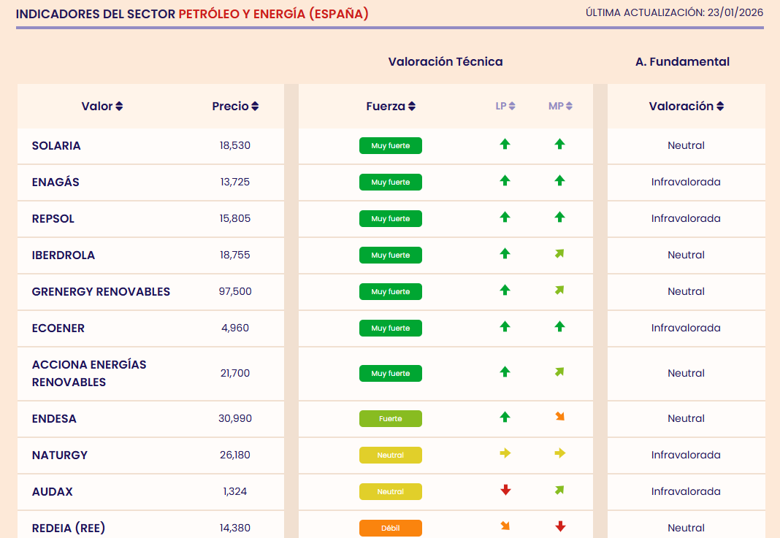
Task: Click SOLARIA LP green up arrow
Action: pyautogui.click(x=505, y=145)
